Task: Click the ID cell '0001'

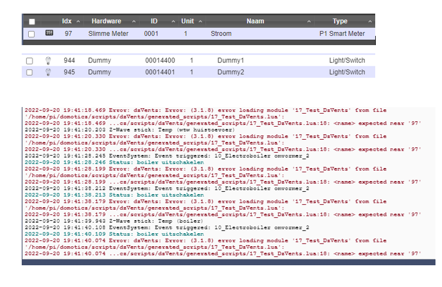Action: coord(151,34)
